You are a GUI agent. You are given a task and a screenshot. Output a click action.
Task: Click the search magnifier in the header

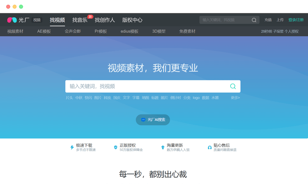[254, 20]
